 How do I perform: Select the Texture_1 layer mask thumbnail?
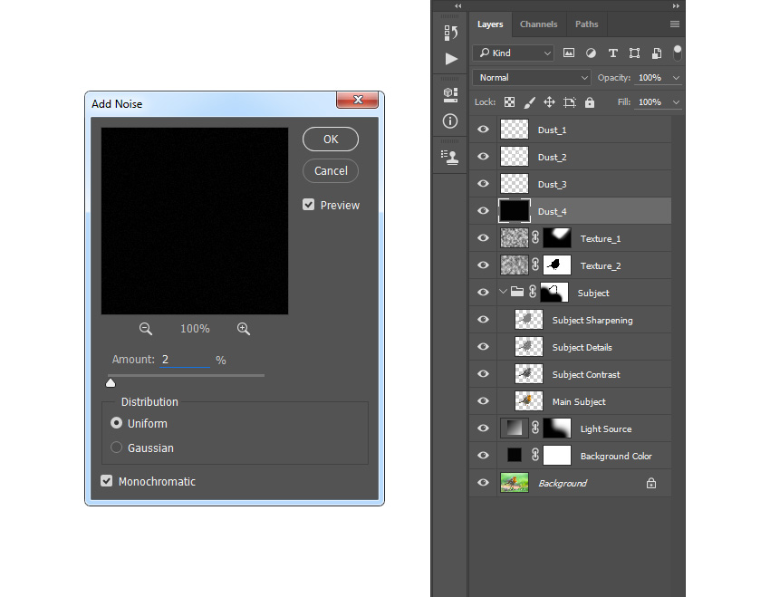(556, 237)
